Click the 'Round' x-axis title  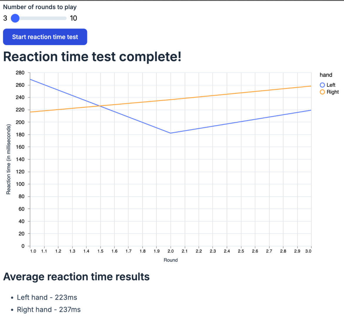click(171, 260)
